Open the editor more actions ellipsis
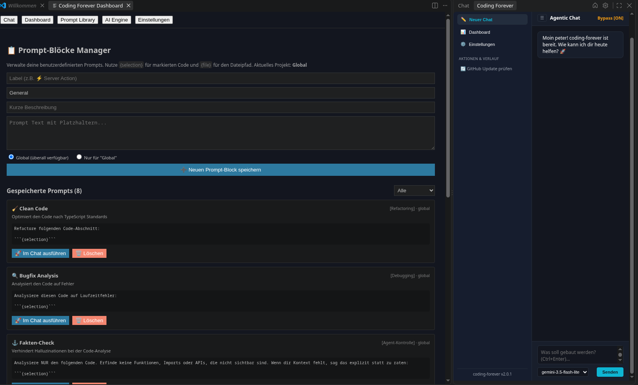 pyautogui.click(x=445, y=5)
